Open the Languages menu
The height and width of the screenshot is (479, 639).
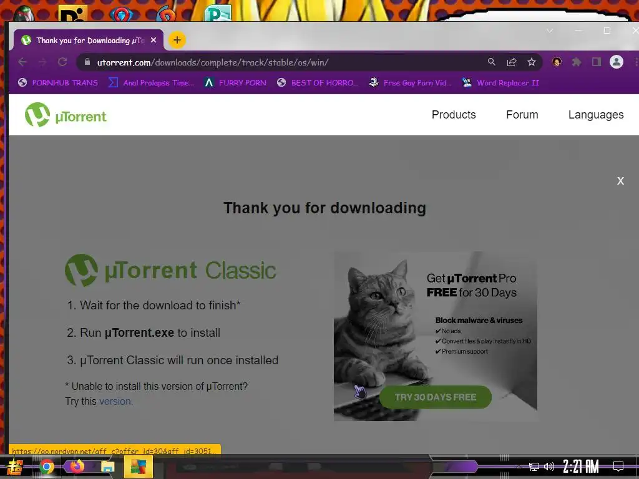click(x=596, y=115)
